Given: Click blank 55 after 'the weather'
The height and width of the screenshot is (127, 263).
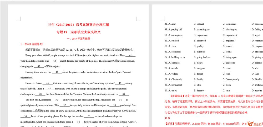Looking at the screenshot, I should (89, 117).
